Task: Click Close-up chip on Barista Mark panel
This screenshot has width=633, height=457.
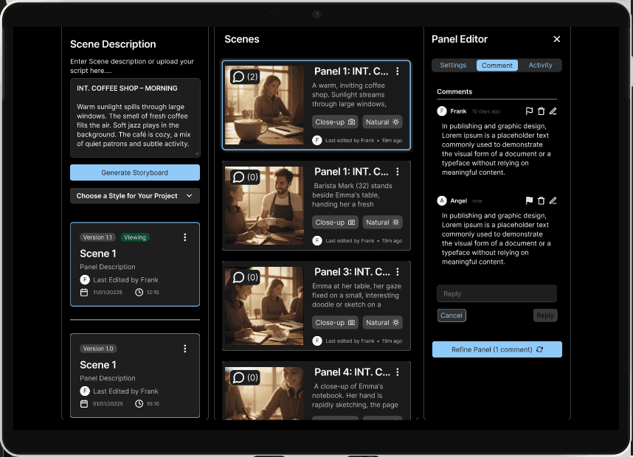Action: (x=335, y=223)
